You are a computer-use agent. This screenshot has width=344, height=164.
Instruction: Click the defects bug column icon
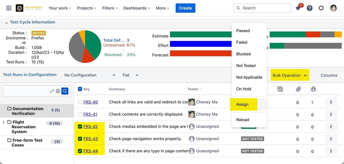point(313,89)
